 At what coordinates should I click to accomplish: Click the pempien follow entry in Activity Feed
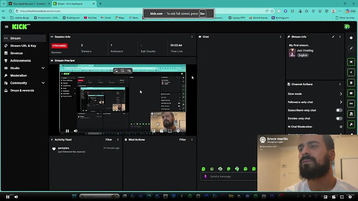86,150
